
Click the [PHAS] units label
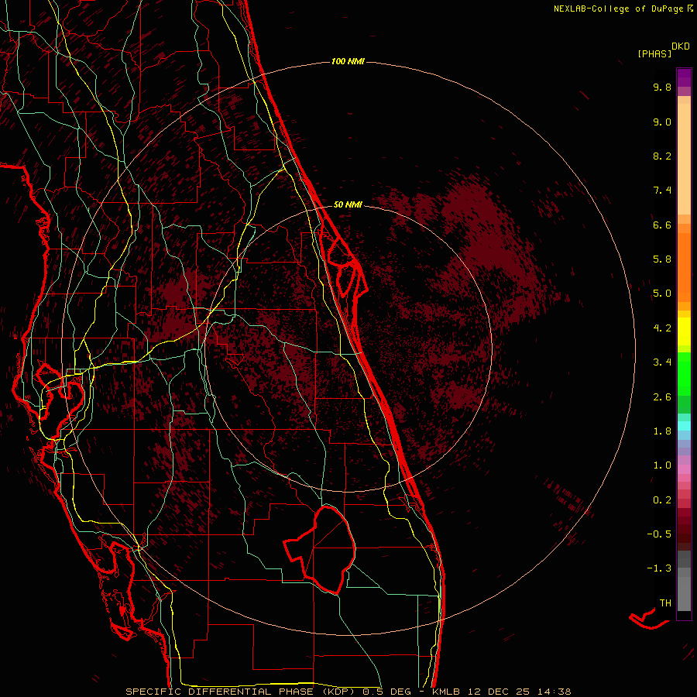point(654,53)
